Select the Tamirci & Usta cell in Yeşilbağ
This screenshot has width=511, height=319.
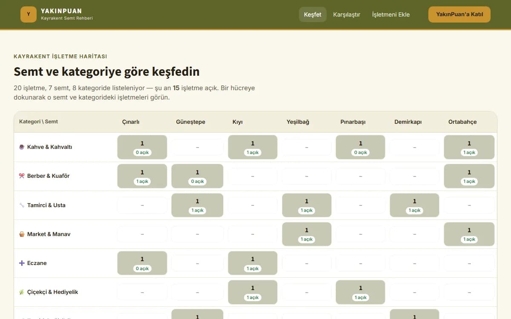click(x=307, y=205)
